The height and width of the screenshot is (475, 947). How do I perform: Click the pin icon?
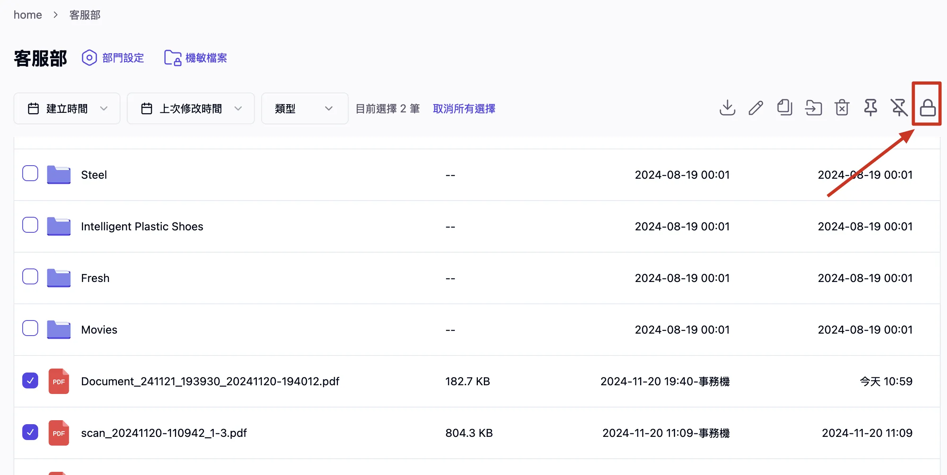click(x=870, y=108)
